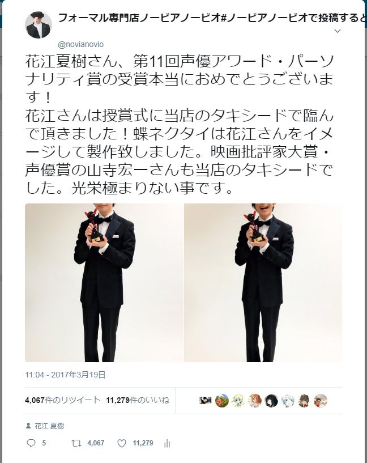Expand the tweet options chevron menu
Screen dimensions: 367x463
pos(338,31)
